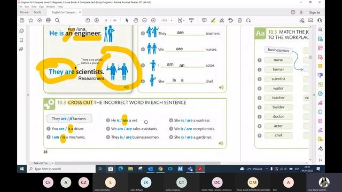The image size is (342, 192).
Task: Open the Protect shield tool in right pane
Action: 320,112
